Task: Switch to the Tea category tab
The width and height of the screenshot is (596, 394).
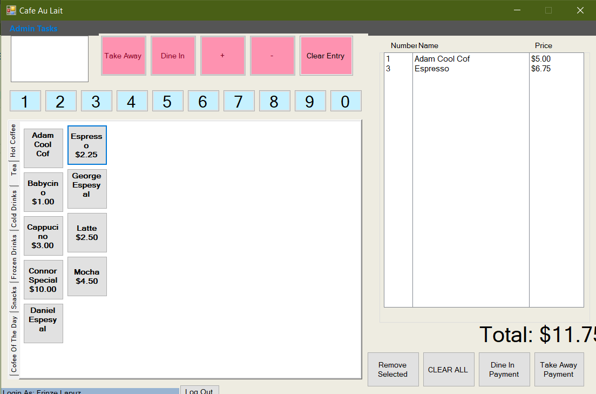Action: (x=13, y=171)
